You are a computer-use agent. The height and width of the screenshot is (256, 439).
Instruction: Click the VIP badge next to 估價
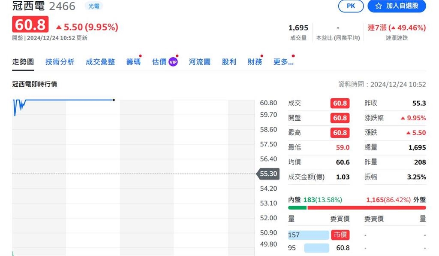coord(173,62)
